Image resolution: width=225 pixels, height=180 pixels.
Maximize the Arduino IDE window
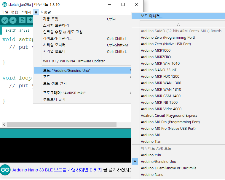tap(123, 4)
